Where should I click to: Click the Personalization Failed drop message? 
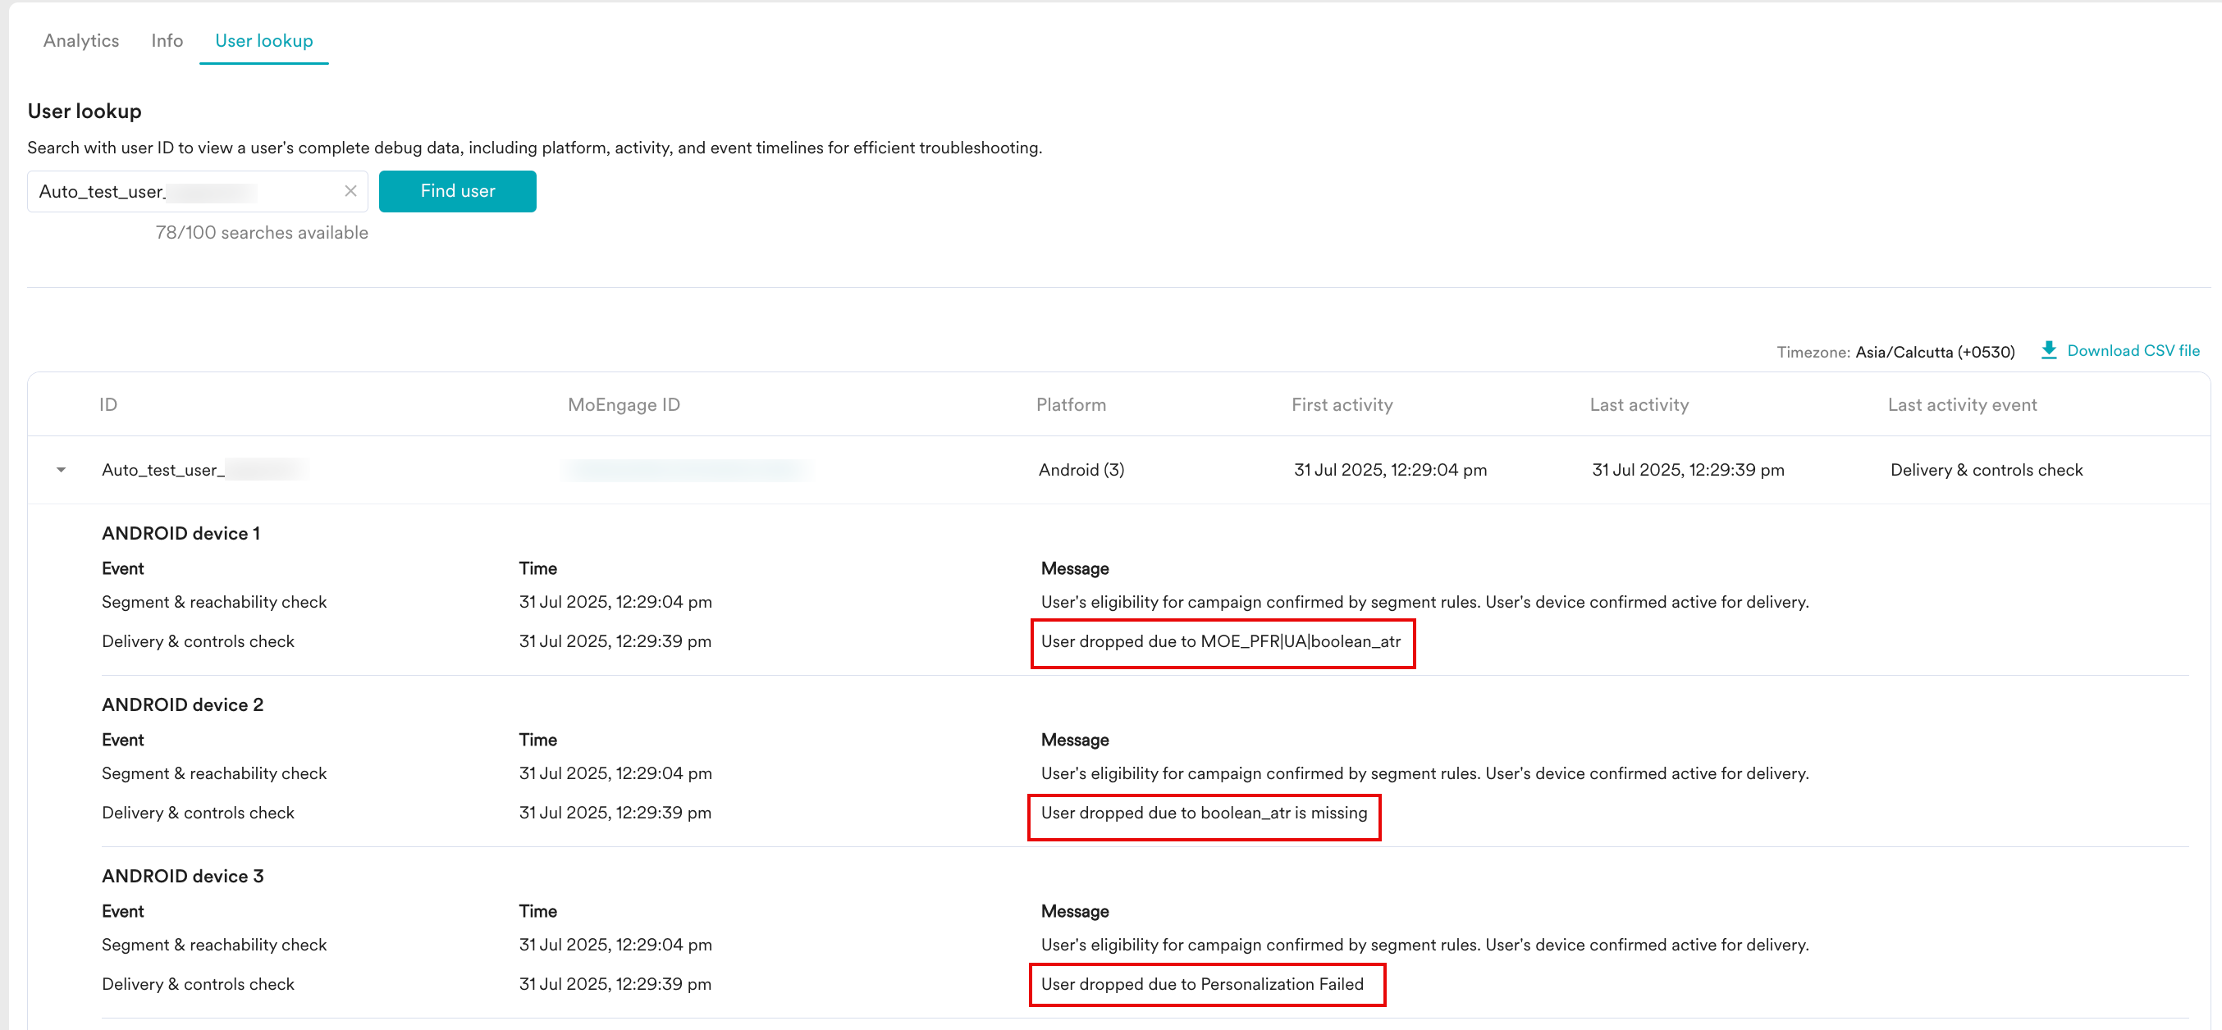click(1201, 984)
